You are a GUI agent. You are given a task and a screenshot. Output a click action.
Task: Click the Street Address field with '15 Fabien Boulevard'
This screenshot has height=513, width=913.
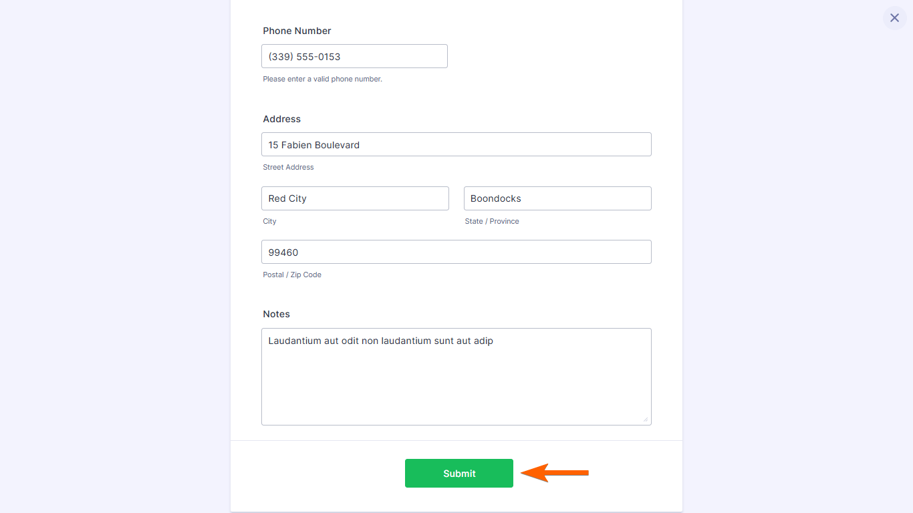click(x=456, y=144)
